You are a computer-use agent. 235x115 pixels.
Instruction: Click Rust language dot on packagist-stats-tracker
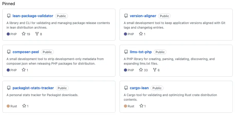click(8, 106)
